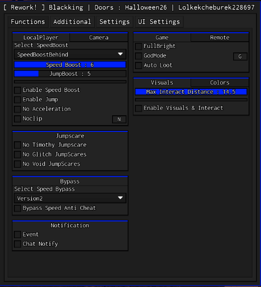Open the Version2 speed bypass dropdown
The width and height of the screenshot is (261, 287).
pos(70,198)
